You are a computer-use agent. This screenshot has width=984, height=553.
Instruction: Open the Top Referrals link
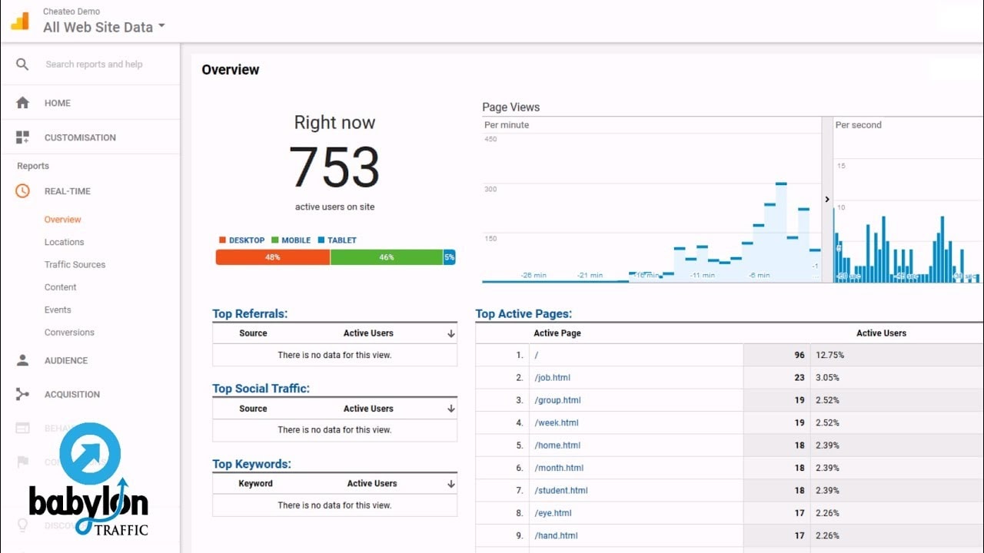(250, 313)
